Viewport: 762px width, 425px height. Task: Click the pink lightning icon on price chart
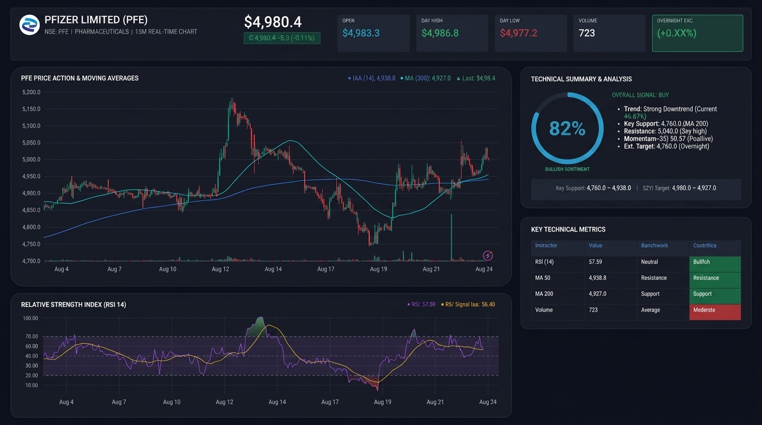[487, 255]
